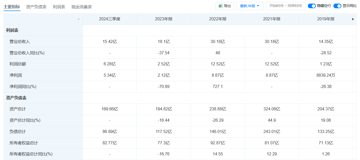Click the 结束时间 end date field

296,6
